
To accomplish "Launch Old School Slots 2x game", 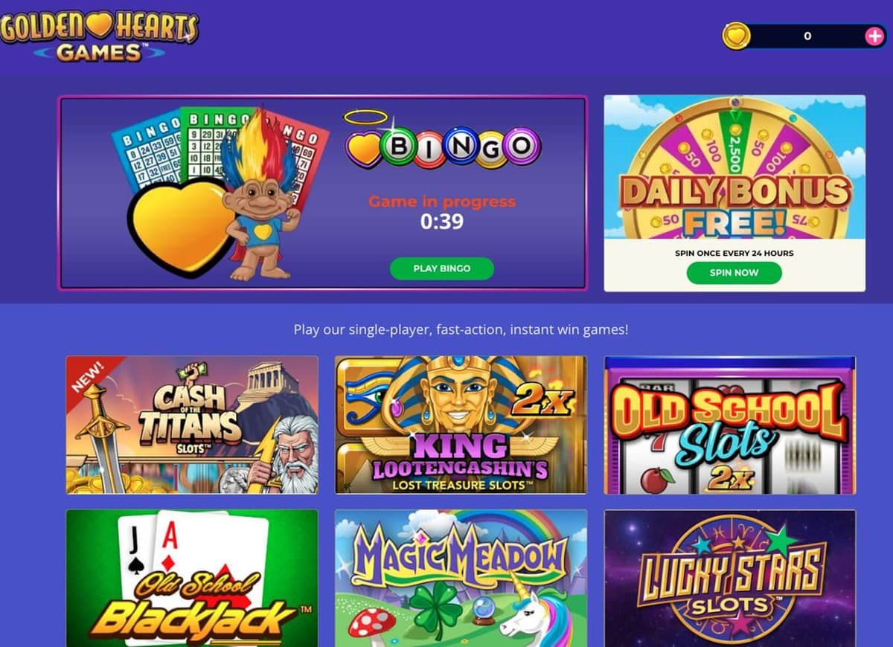I will (730, 425).
